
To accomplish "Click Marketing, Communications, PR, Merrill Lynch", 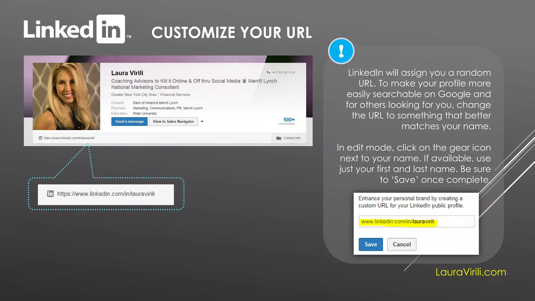I will pos(168,108).
